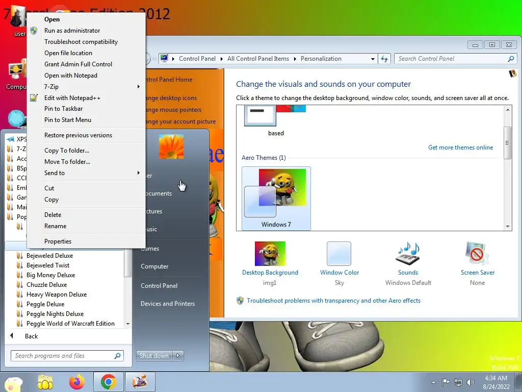
Task: Click the volume speaker tray icon
Action: 470,382
